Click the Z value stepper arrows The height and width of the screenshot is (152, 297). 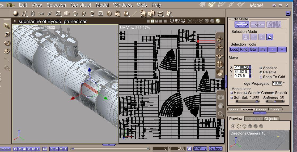(250, 76)
